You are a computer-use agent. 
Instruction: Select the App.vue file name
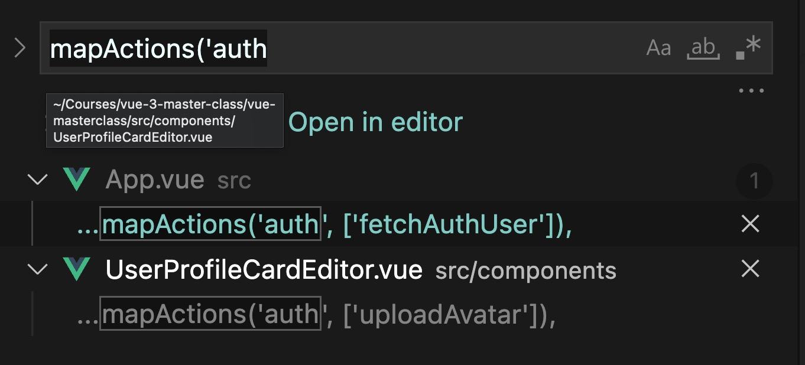(x=155, y=180)
